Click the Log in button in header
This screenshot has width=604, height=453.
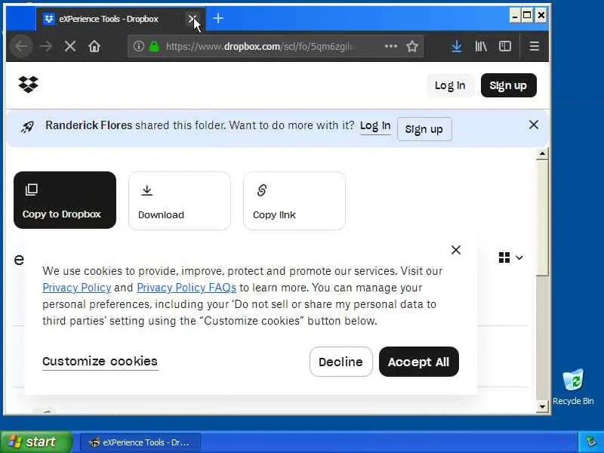point(450,85)
